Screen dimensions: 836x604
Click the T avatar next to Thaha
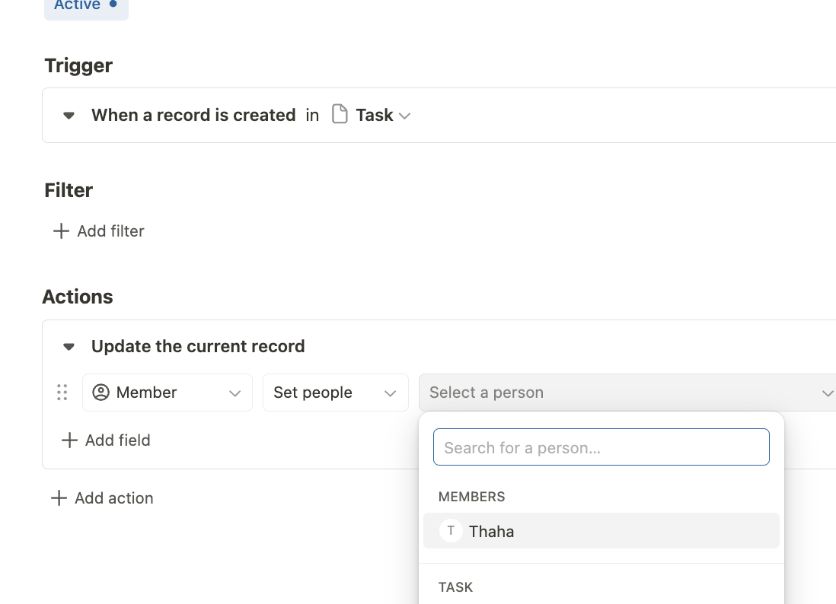coord(451,531)
